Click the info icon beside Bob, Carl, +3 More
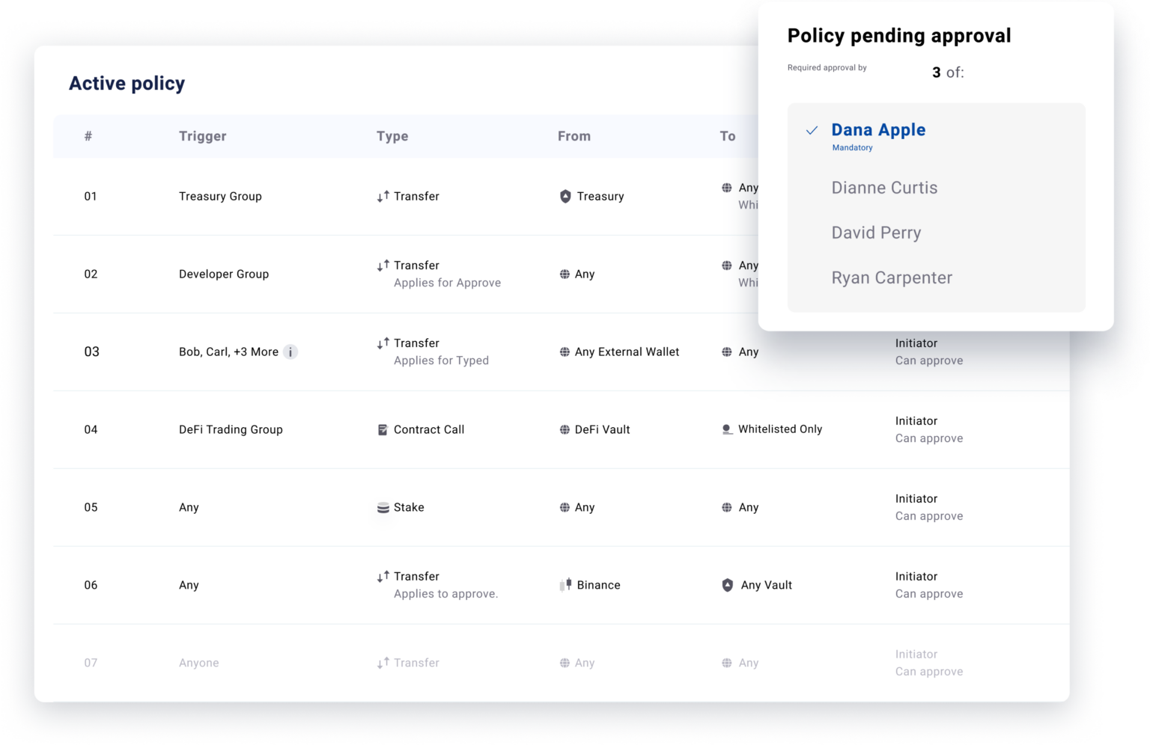Image resolution: width=1150 pixels, height=745 pixels. pos(290,352)
